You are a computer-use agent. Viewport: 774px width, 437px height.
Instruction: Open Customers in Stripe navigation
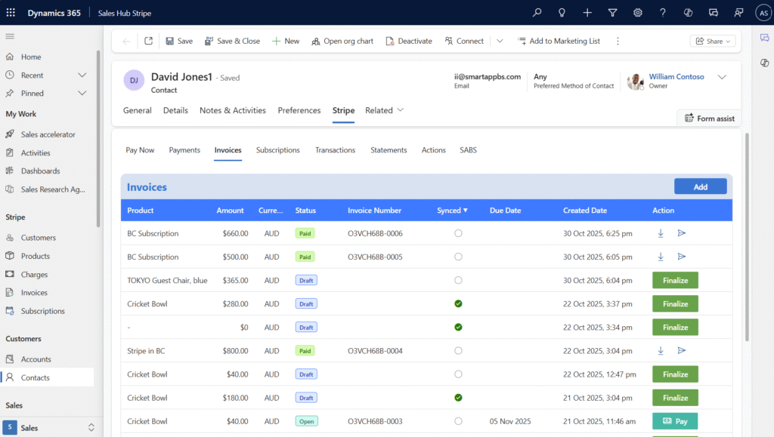(x=38, y=238)
